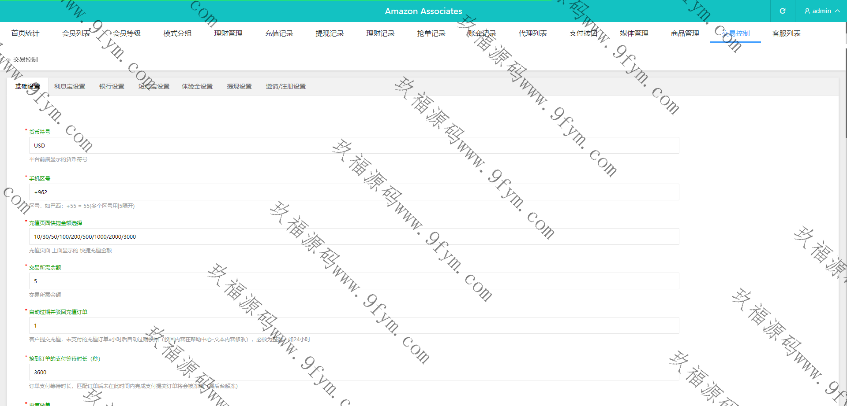Screen dimensions: 847x406
Task: Open the 首页统计 menu item
Action: (25, 33)
